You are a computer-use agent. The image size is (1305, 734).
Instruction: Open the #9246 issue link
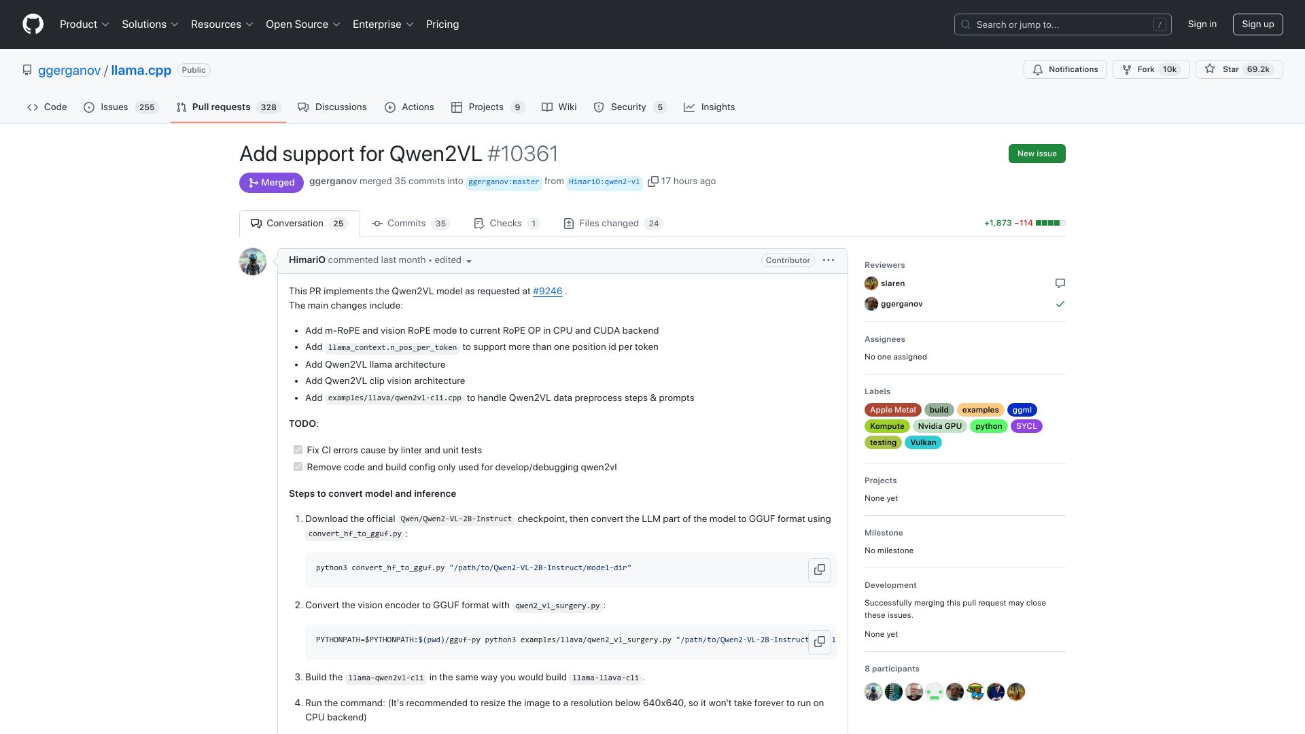click(x=547, y=292)
